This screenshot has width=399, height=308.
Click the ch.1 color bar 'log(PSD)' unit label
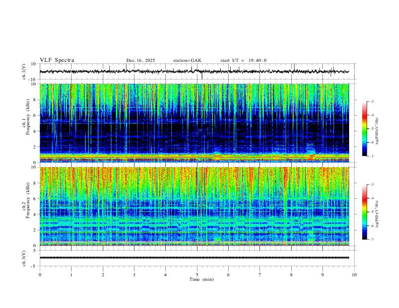[377, 131]
